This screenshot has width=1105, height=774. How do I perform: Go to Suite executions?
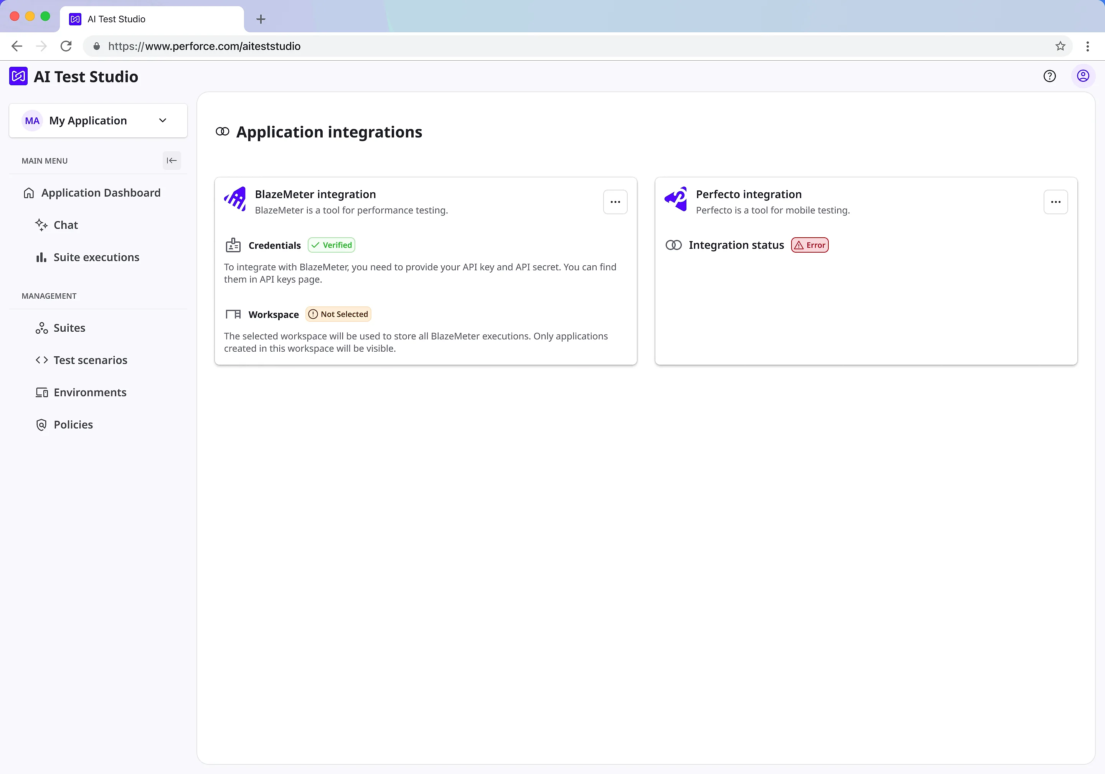click(98, 257)
